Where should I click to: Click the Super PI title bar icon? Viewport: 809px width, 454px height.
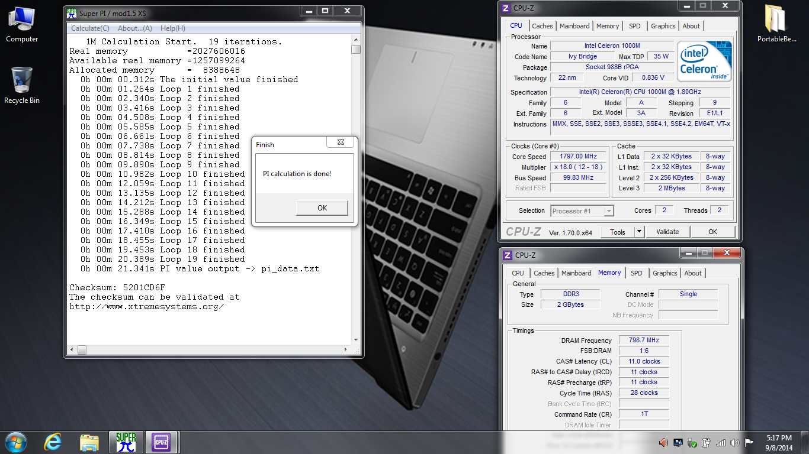click(x=72, y=13)
